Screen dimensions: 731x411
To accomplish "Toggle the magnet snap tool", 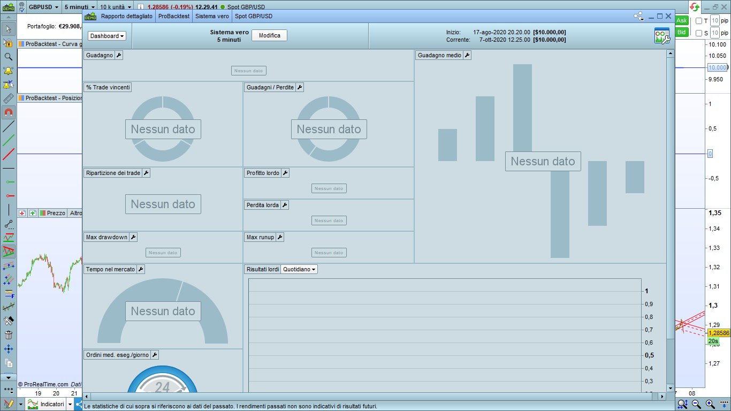I will tap(9, 112).
